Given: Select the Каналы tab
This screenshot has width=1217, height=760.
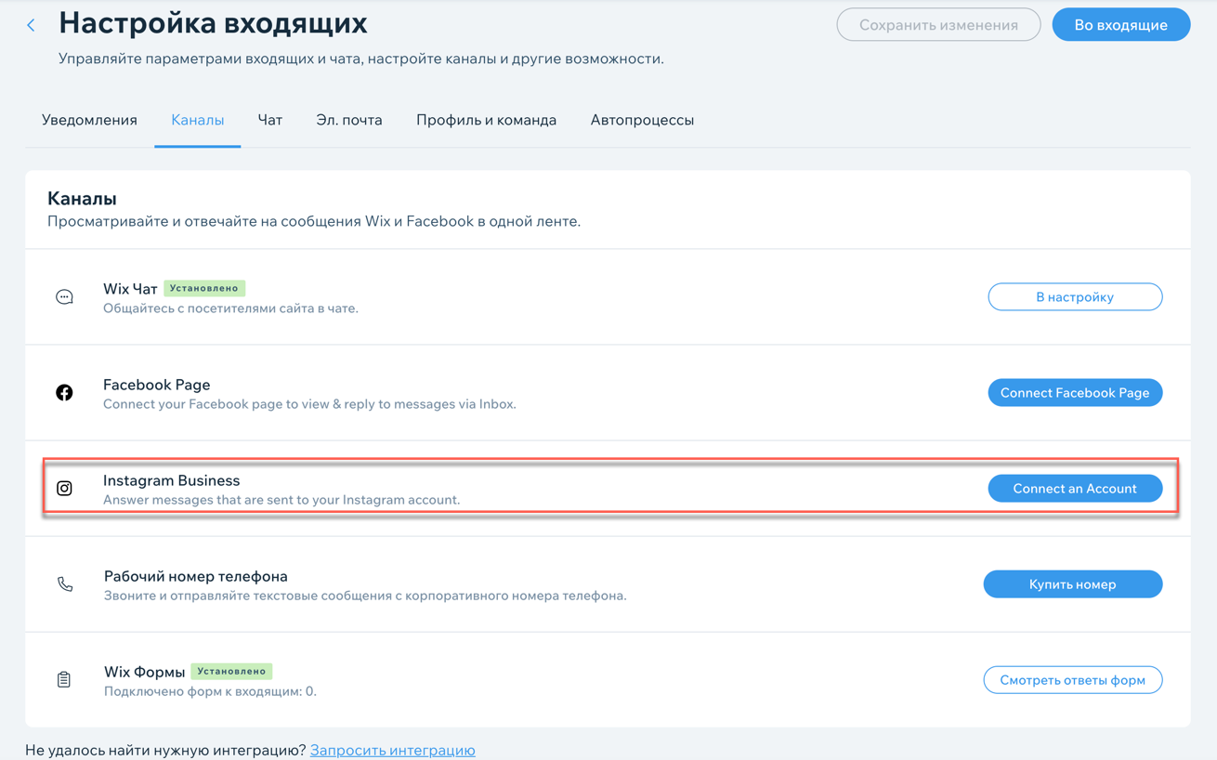Looking at the screenshot, I should click(x=198, y=120).
